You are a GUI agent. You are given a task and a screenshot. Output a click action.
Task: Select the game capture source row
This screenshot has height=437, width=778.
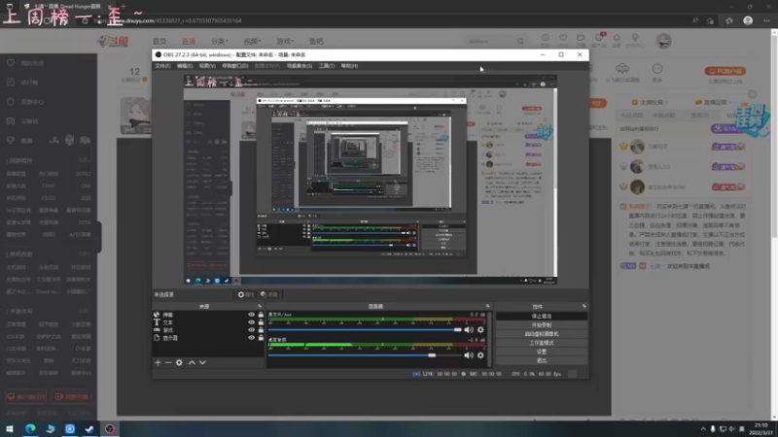tap(207, 330)
